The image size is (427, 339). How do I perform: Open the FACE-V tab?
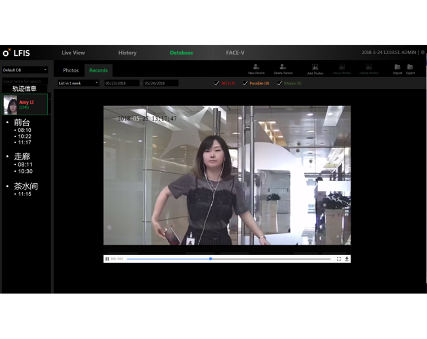tap(235, 53)
